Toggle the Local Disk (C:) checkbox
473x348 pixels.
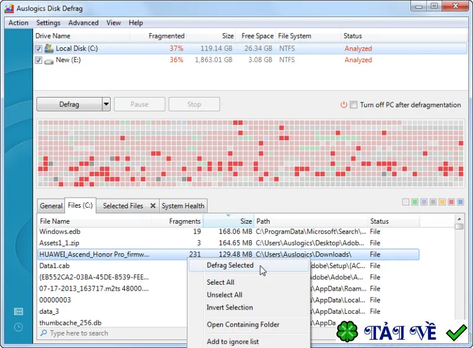[x=38, y=49]
